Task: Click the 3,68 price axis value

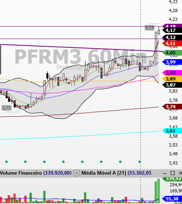Action: (173, 118)
